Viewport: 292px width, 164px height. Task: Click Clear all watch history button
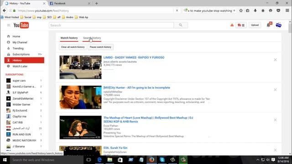(73, 47)
